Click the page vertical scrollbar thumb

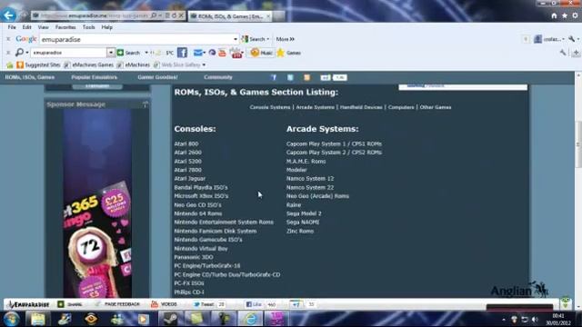[x=578, y=144]
